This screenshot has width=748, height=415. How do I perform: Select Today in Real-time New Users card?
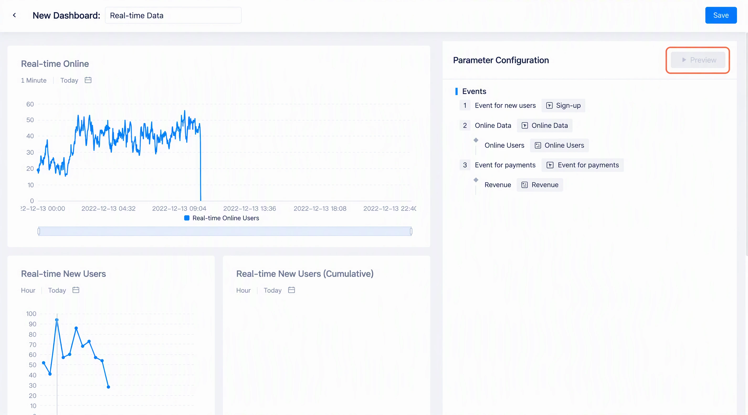(57, 290)
